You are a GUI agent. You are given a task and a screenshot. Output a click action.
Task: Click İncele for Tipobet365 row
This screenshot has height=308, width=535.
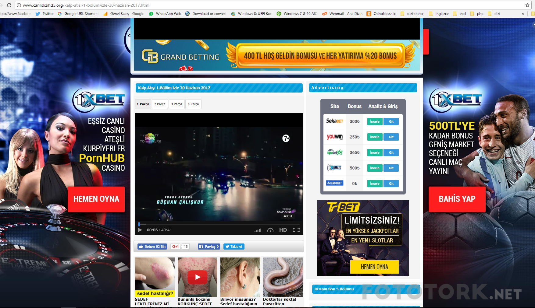pos(375,152)
